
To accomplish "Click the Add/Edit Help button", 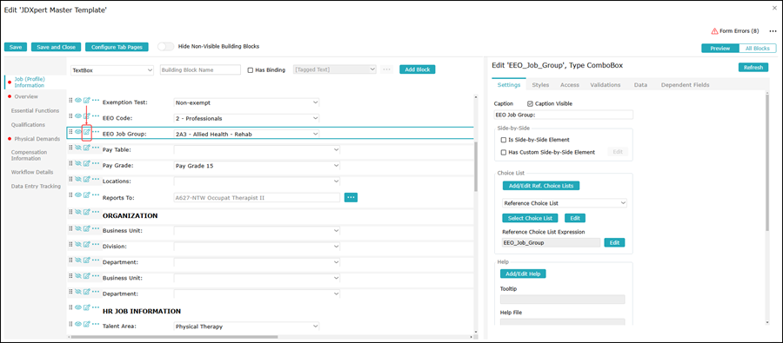I will coord(523,274).
